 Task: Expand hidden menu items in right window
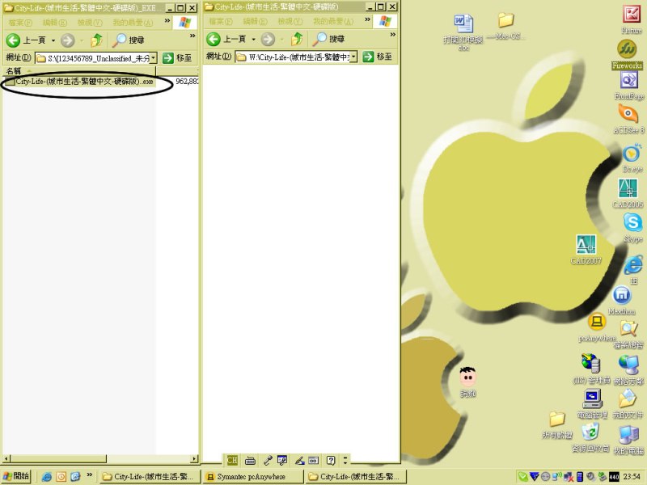point(368,19)
